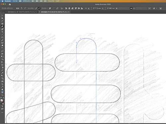Open the Apple menu
This screenshot has height=124, width=166.
click(x=3, y=1)
